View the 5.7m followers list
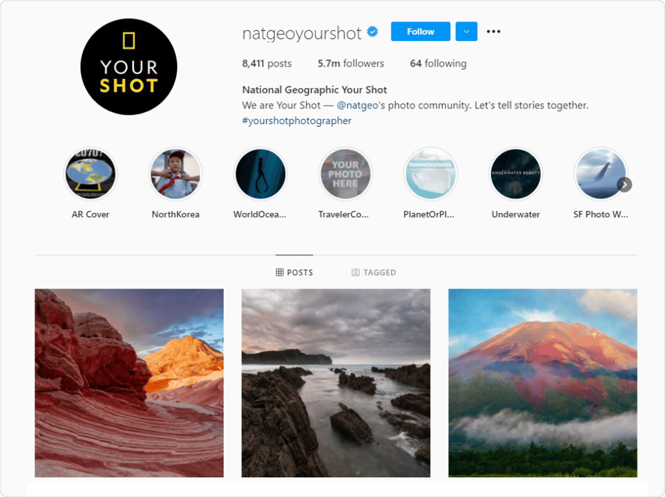The height and width of the screenshot is (497, 665). click(x=351, y=63)
